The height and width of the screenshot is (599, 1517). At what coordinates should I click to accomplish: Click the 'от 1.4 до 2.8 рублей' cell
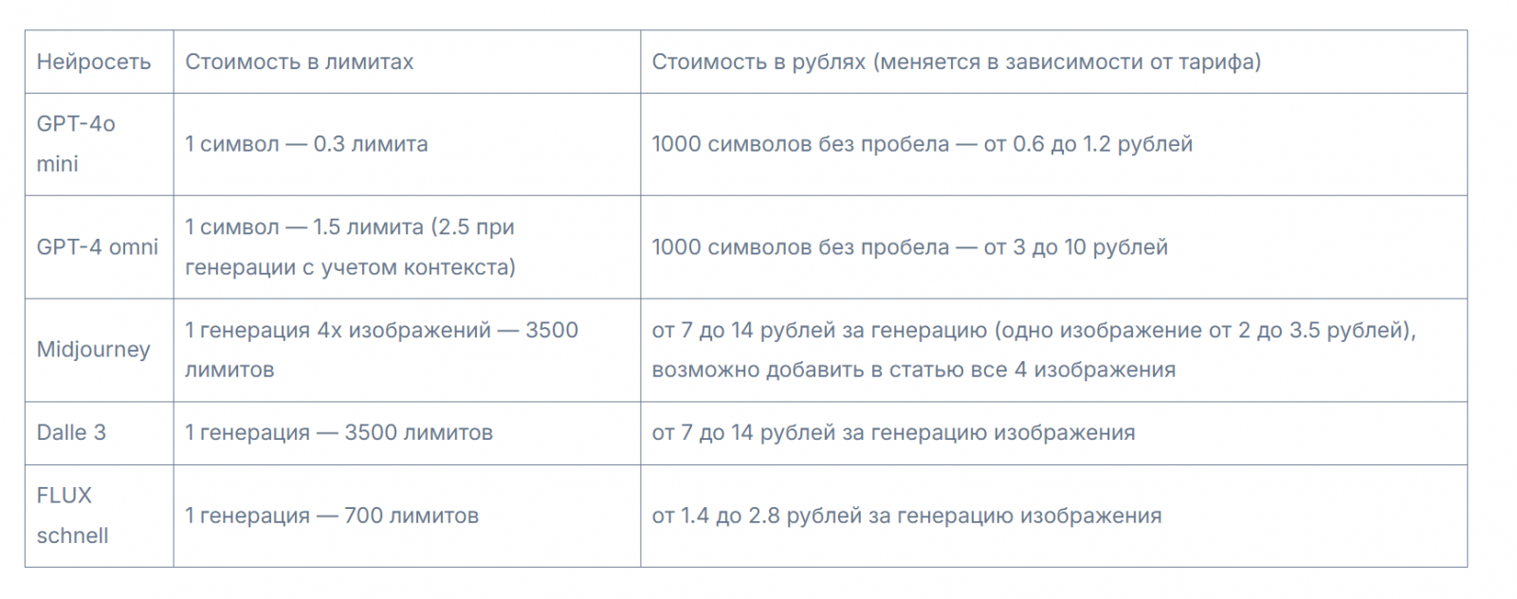click(x=906, y=516)
